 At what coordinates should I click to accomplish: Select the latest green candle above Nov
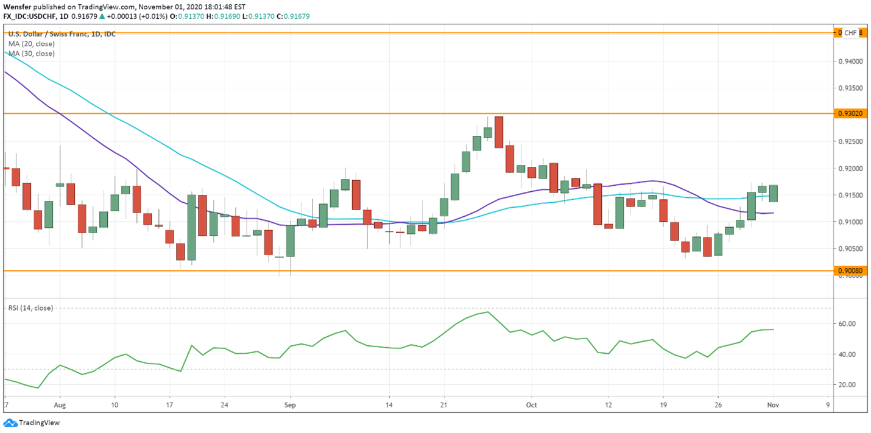774,193
